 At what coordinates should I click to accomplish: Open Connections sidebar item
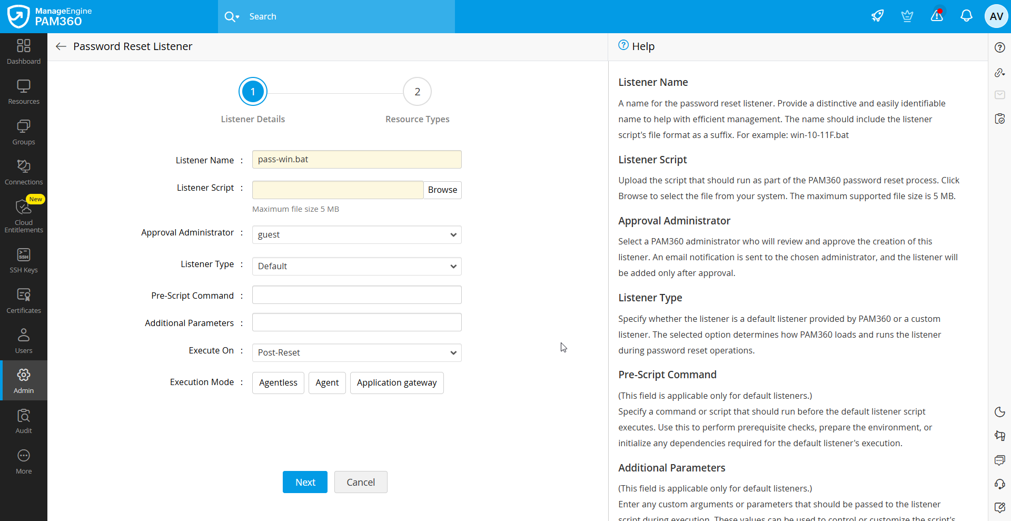coord(24,172)
